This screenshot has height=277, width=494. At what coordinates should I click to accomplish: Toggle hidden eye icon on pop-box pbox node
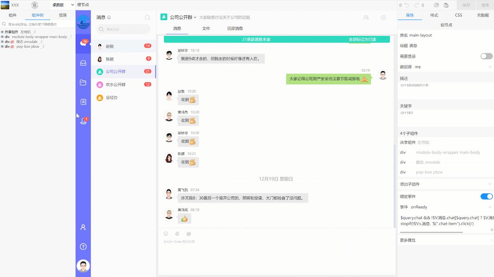12,47
